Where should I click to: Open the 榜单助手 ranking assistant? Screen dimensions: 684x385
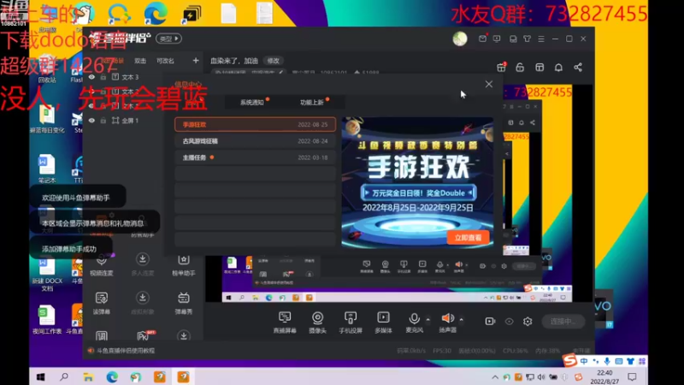click(x=184, y=265)
